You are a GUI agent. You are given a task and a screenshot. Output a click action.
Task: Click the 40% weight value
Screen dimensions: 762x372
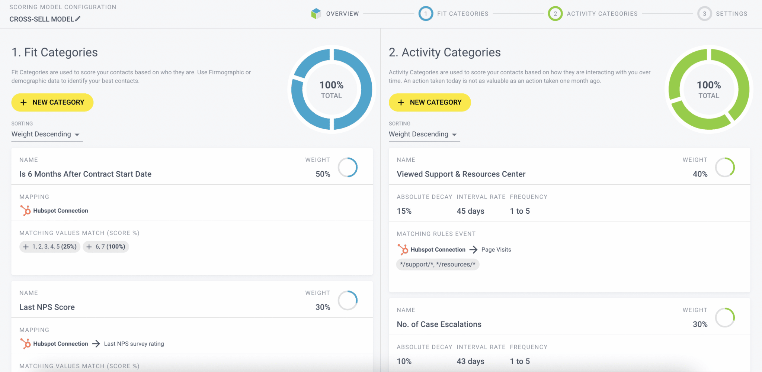pyautogui.click(x=700, y=174)
